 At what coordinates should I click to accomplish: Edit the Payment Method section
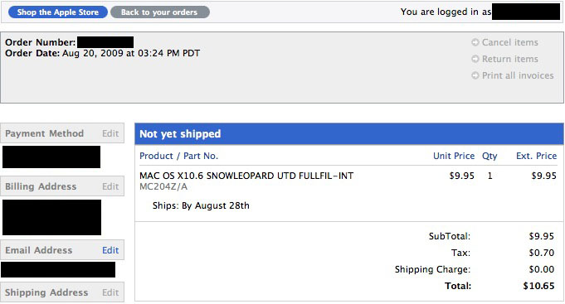[110, 133]
